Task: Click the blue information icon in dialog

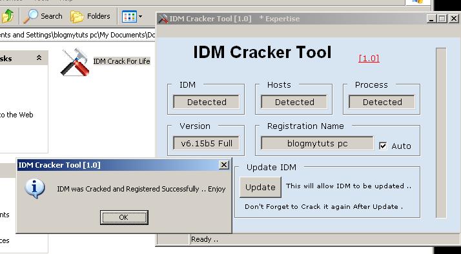Action: tap(35, 188)
